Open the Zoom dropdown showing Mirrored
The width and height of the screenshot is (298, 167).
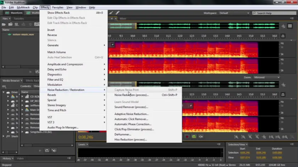(266, 77)
